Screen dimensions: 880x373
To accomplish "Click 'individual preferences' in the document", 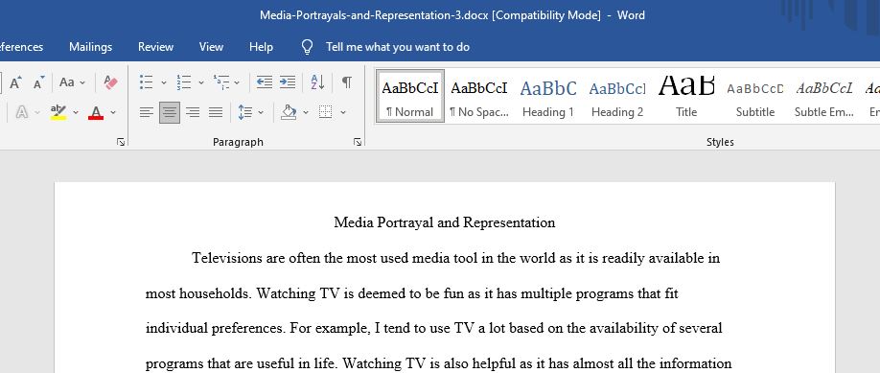I will 215,328.
